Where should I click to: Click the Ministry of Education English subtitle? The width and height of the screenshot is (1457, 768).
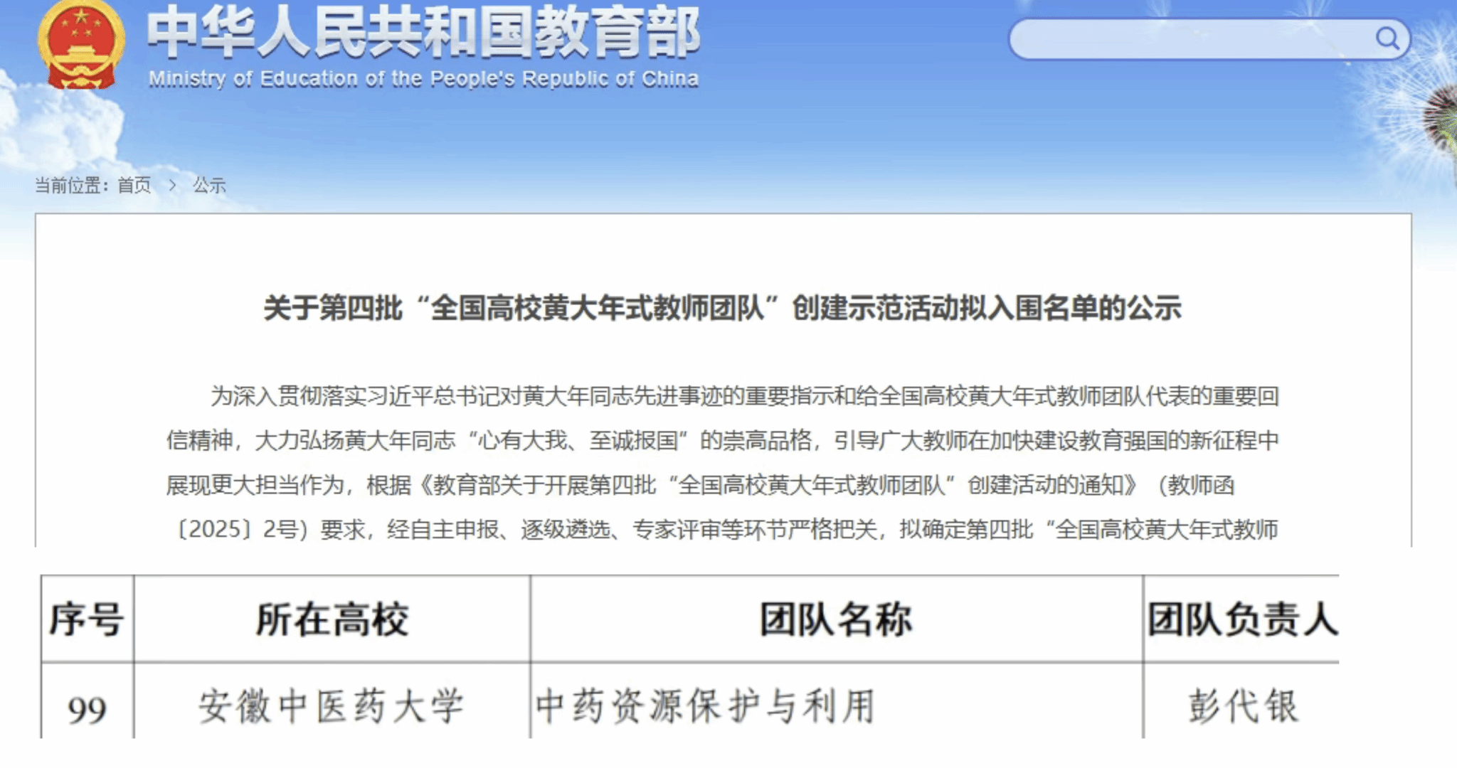coord(423,79)
